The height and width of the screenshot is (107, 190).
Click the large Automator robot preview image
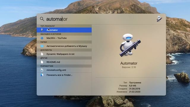click(130, 45)
